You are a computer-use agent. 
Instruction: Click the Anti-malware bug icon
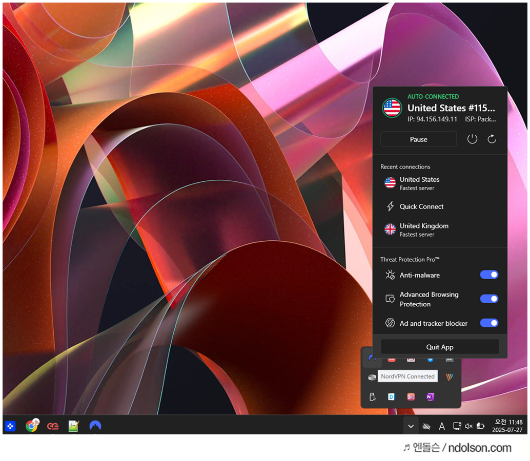point(390,275)
